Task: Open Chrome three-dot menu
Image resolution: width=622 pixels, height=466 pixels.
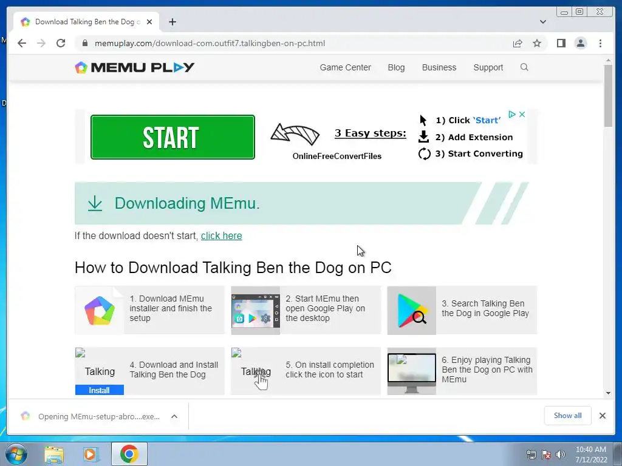Action: click(x=600, y=43)
